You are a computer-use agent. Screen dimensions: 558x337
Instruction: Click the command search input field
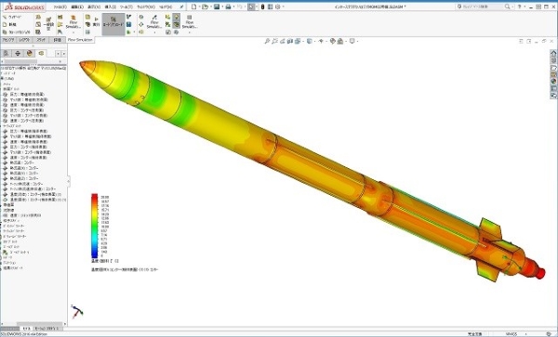coord(483,6)
